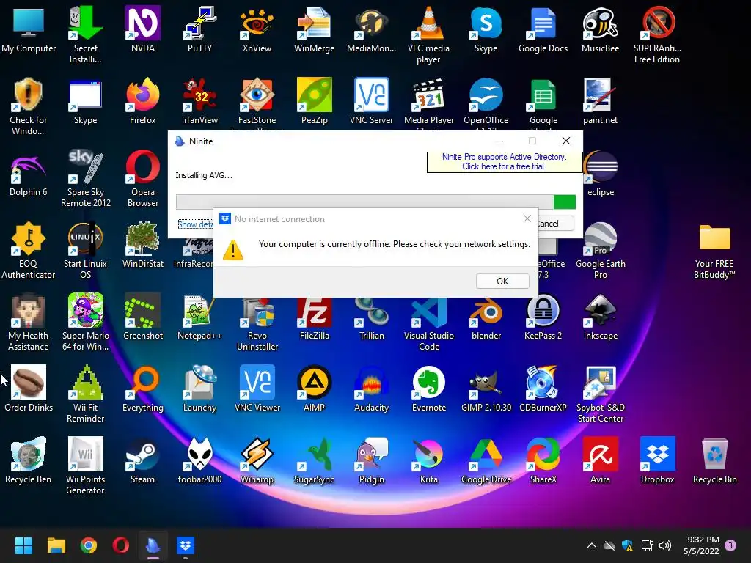Select the Google Earth Pro icon

coord(601,250)
